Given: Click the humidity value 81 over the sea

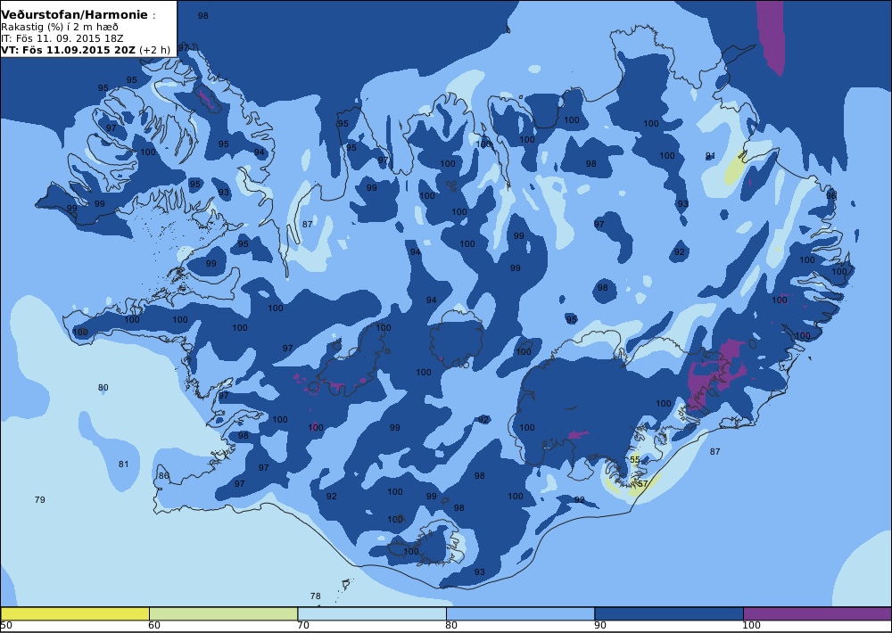Looking at the screenshot, I should (x=123, y=464).
